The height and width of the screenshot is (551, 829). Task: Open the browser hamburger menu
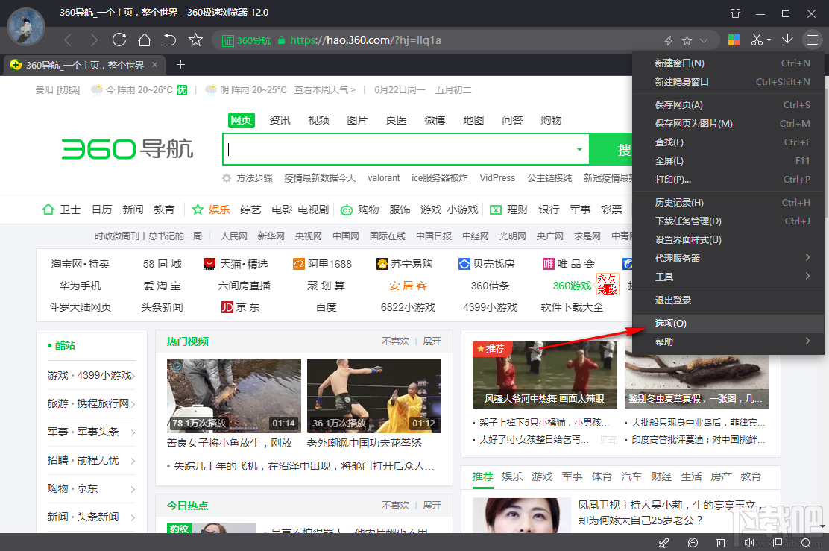(812, 40)
